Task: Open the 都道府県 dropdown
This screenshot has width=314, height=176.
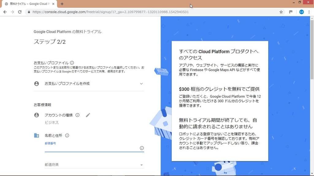Action: coord(142,164)
